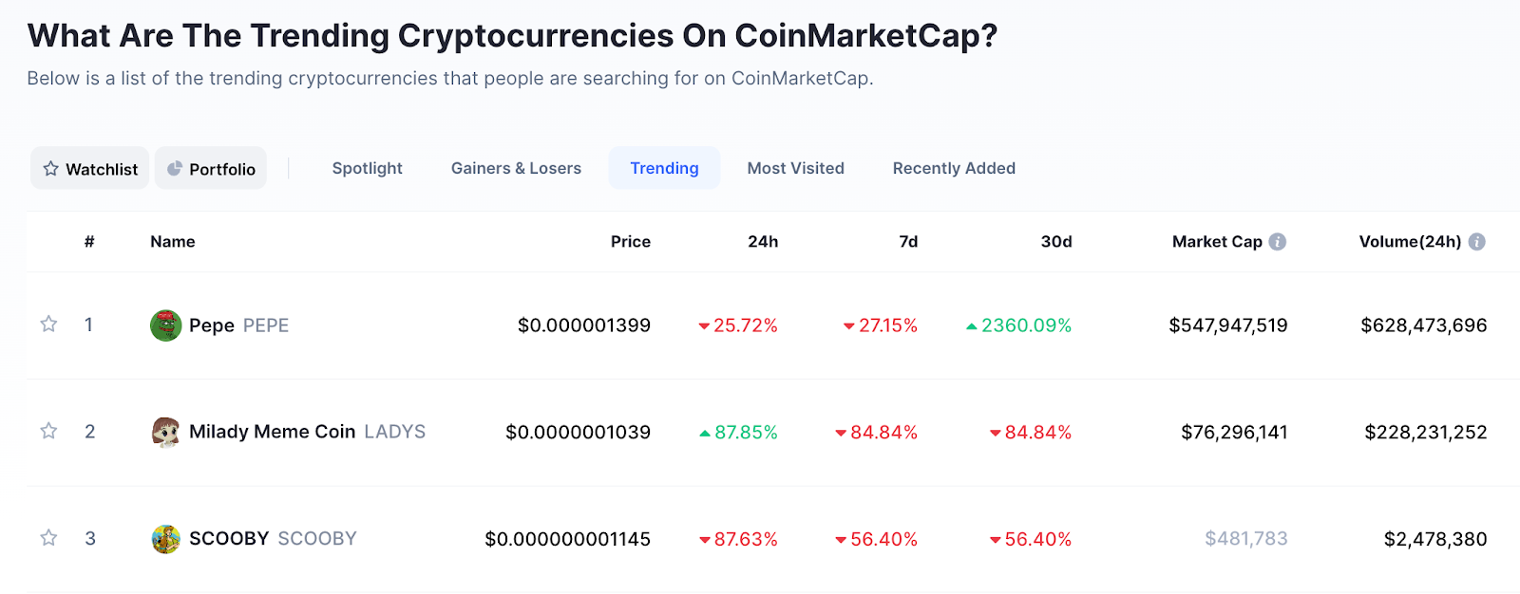Open the Portfolio button
Viewport: 1520px width, 594px height.
point(211,169)
